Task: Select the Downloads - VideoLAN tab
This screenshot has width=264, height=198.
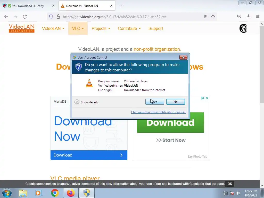Action: coord(82,6)
